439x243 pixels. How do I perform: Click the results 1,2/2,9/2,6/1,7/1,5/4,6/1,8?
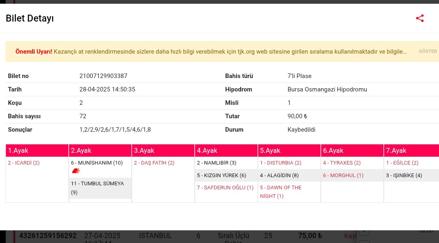(x=115, y=130)
